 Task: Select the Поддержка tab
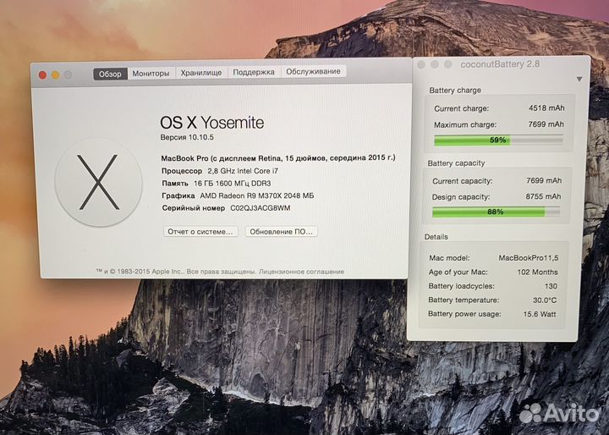254,72
